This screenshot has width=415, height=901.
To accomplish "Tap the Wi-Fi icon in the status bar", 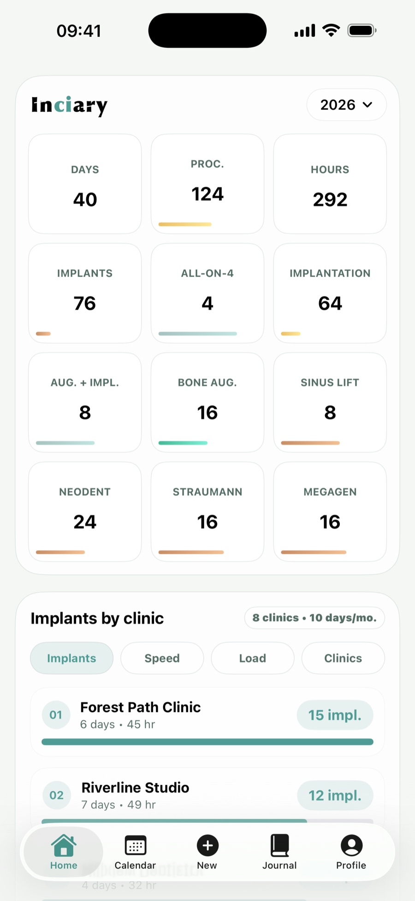I will 331,30.
